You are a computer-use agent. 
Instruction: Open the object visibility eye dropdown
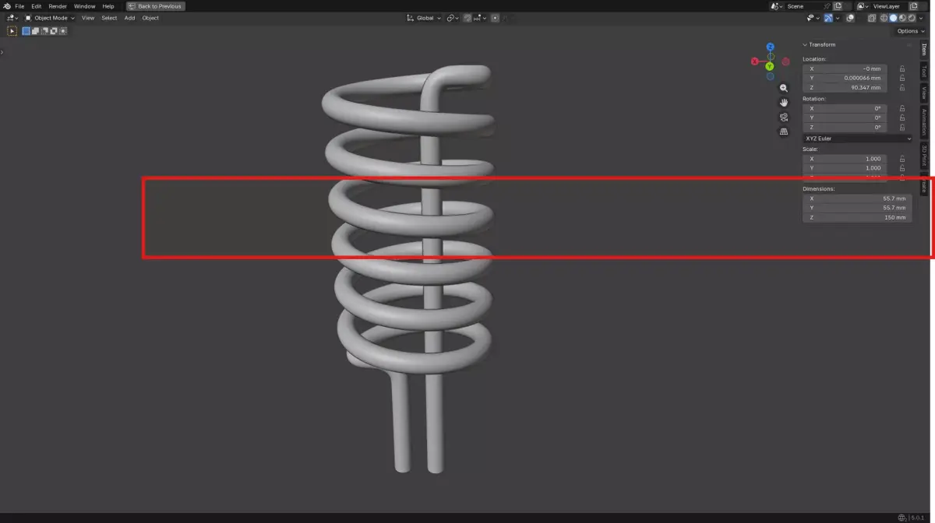point(813,18)
